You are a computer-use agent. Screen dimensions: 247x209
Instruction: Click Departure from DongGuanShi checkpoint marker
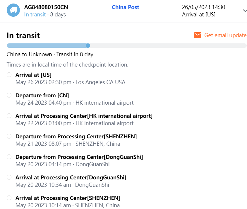9,157
